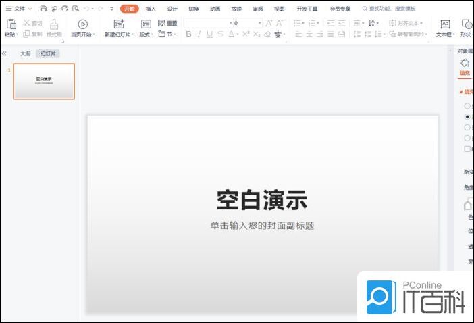Image resolution: width=474 pixels, height=323 pixels.
Task: Select the Format Painter brush
Action: click(x=54, y=24)
